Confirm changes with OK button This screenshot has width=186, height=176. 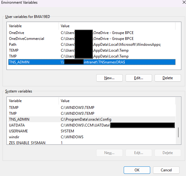point(137,170)
